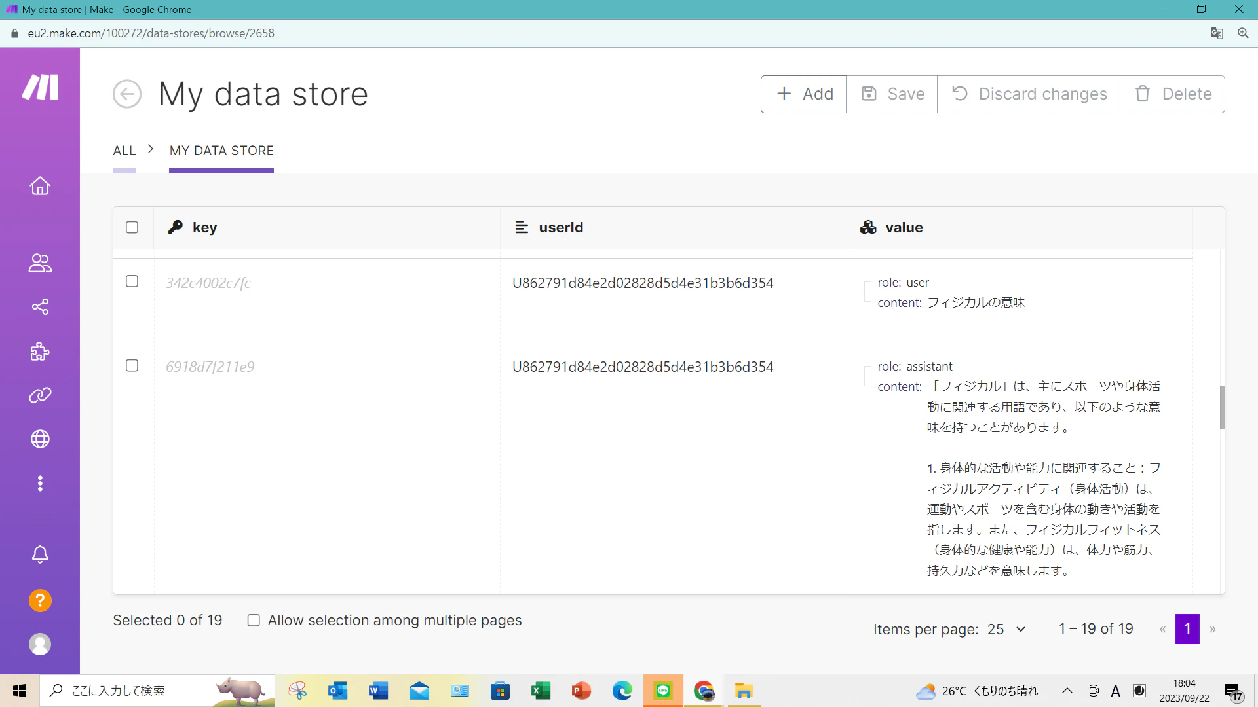
Task: Open the Team users sidebar icon
Action: [x=40, y=263]
